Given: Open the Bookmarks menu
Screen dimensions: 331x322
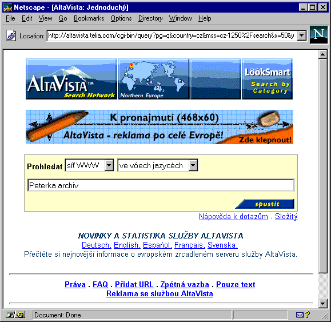Looking at the screenshot, I should 89,18.
